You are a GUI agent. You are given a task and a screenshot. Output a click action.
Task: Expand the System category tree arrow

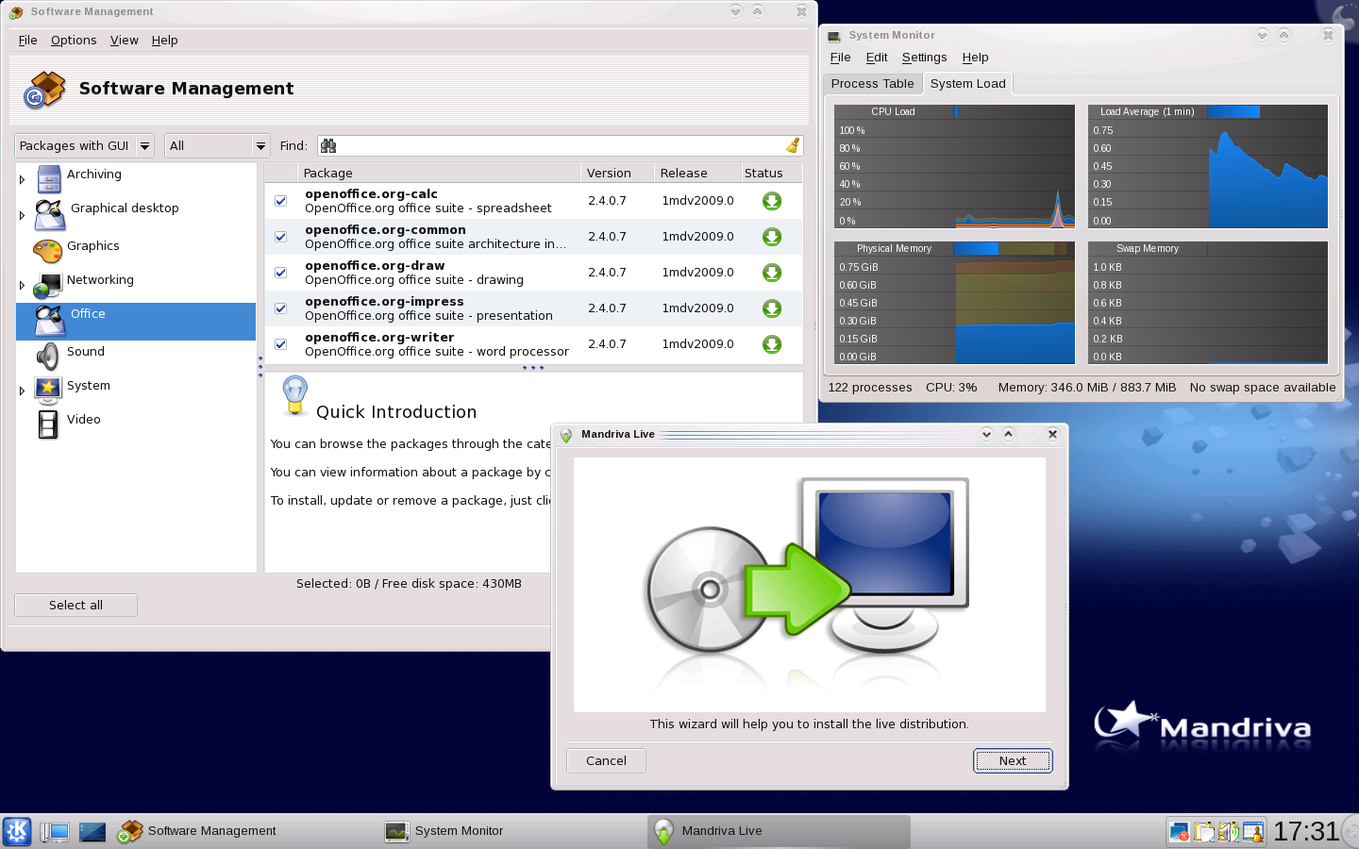coord(22,391)
